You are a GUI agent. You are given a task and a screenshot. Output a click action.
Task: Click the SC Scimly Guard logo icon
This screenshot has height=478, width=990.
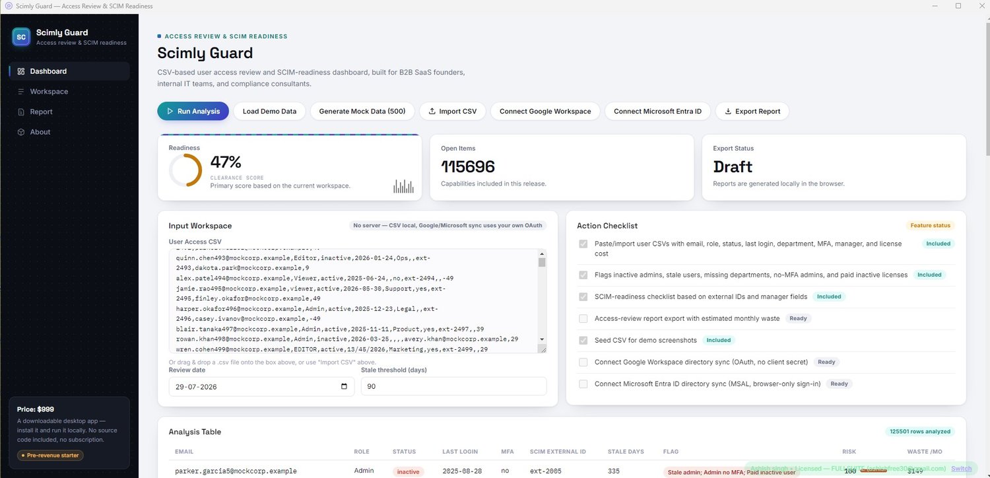[21, 37]
